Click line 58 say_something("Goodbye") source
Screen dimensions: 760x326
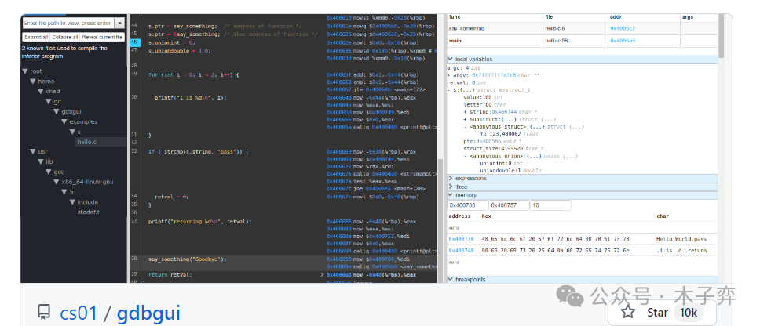click(187, 259)
